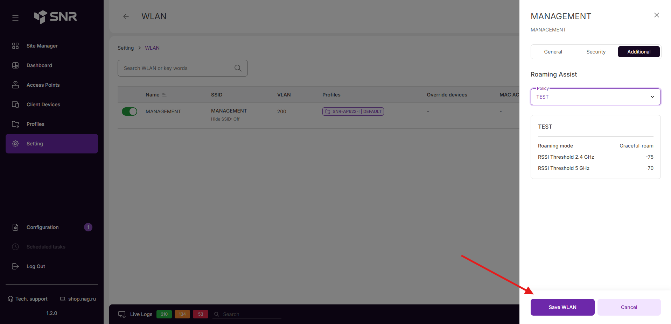Click the Graceful-roam roaming mode value
Screen dimensions: 671x324
pyautogui.click(x=636, y=146)
